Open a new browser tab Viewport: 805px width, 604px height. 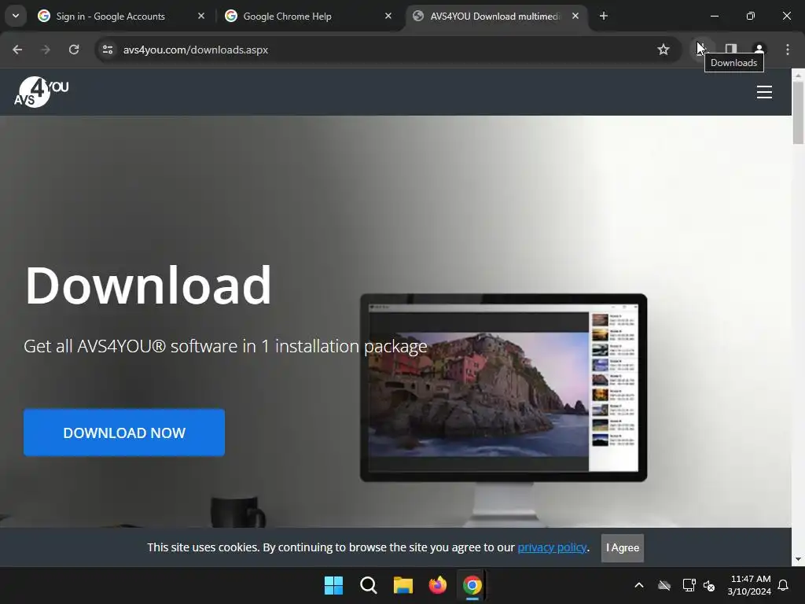(x=604, y=16)
